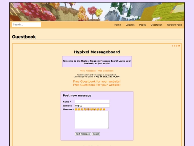Select the smallest font size 'a' icon
This screenshot has height=146, width=194.
(172, 46)
